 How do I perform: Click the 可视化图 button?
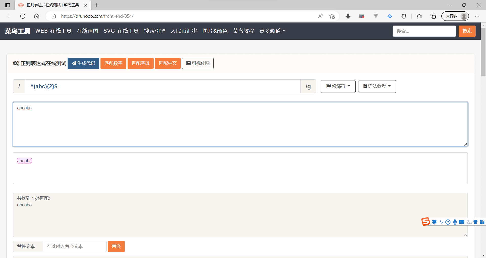pos(198,63)
